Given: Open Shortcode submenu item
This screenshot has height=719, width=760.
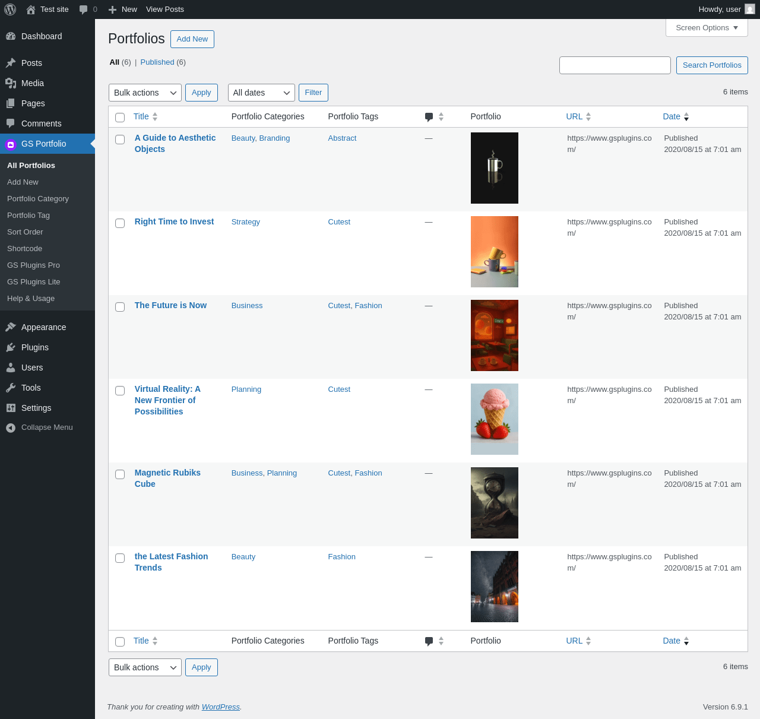Looking at the screenshot, I should click(24, 249).
